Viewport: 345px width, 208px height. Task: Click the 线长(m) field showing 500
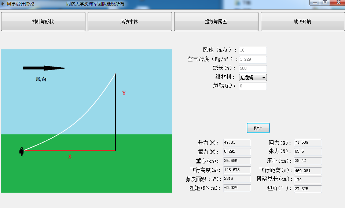pyautogui.click(x=253, y=68)
